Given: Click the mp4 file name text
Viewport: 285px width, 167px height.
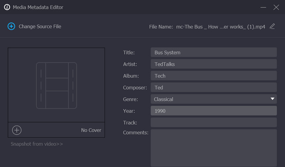Looking at the screenshot, I should pyautogui.click(x=221, y=27).
